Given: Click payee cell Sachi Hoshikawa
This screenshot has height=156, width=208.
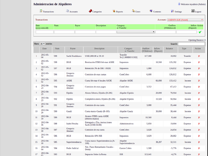Looking at the screenshot, I should 74,56.
